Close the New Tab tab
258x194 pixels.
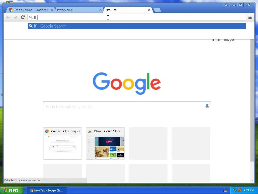(149, 10)
